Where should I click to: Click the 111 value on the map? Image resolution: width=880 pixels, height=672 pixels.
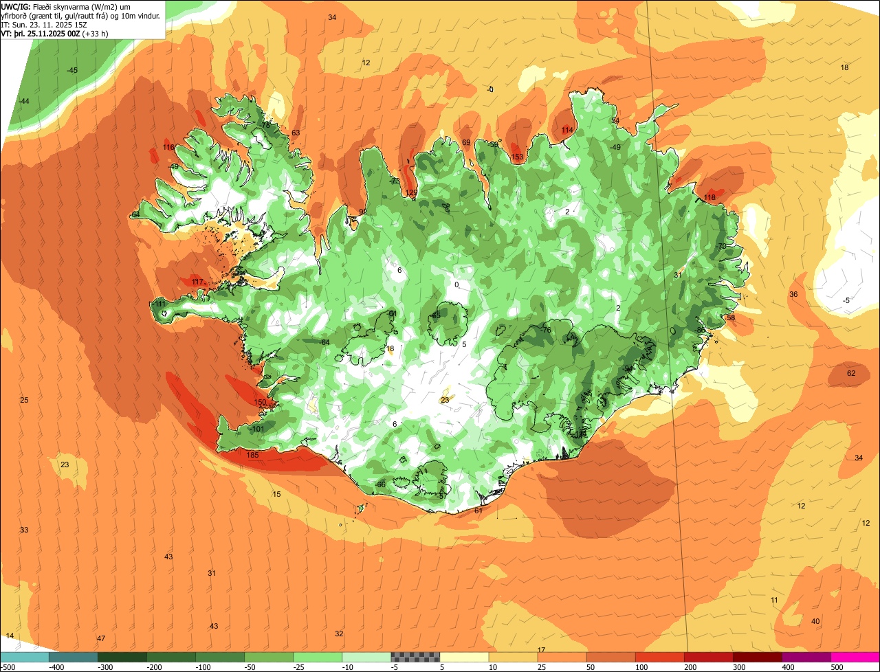tap(159, 304)
